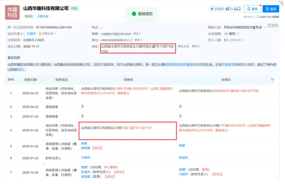Click the 山西华趣科技有限公司 company title

(x=46, y=8)
